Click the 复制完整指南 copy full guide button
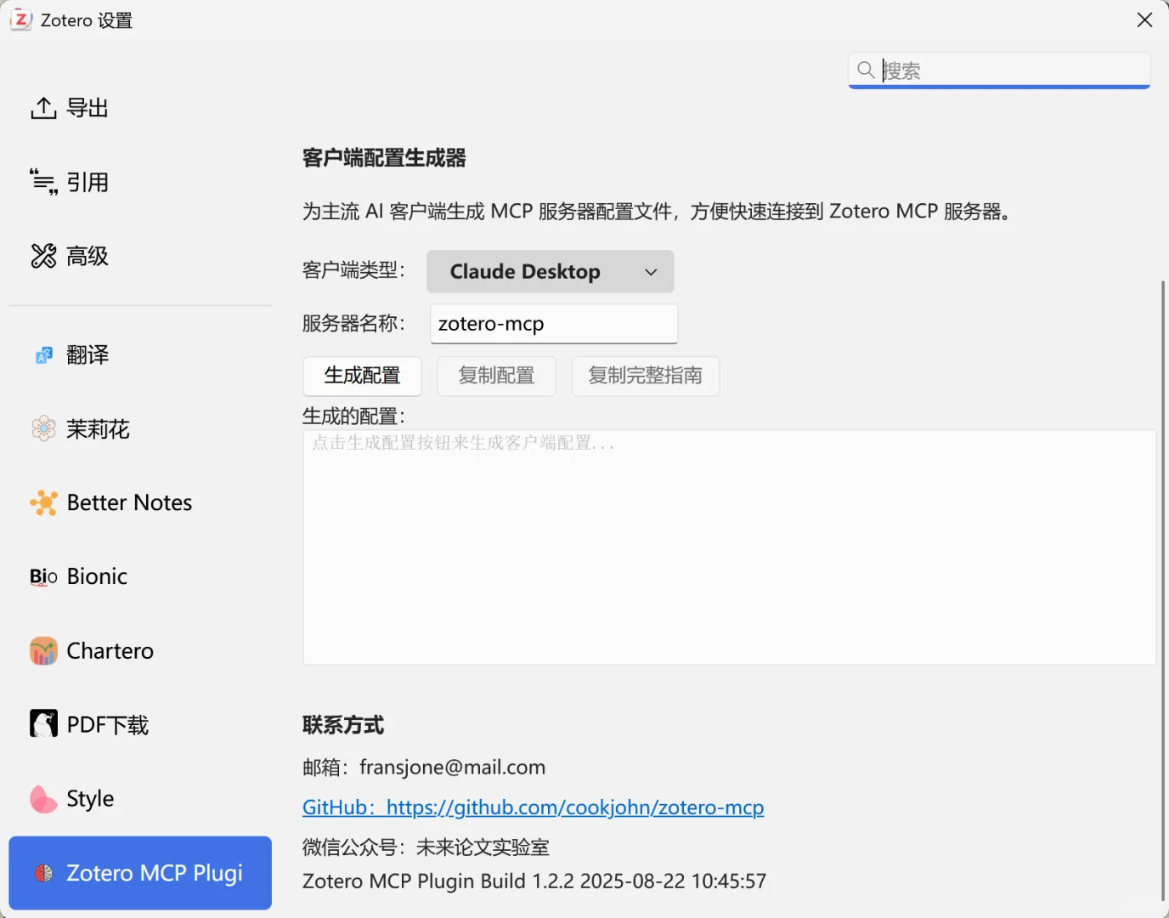This screenshot has width=1169, height=918. point(645,376)
